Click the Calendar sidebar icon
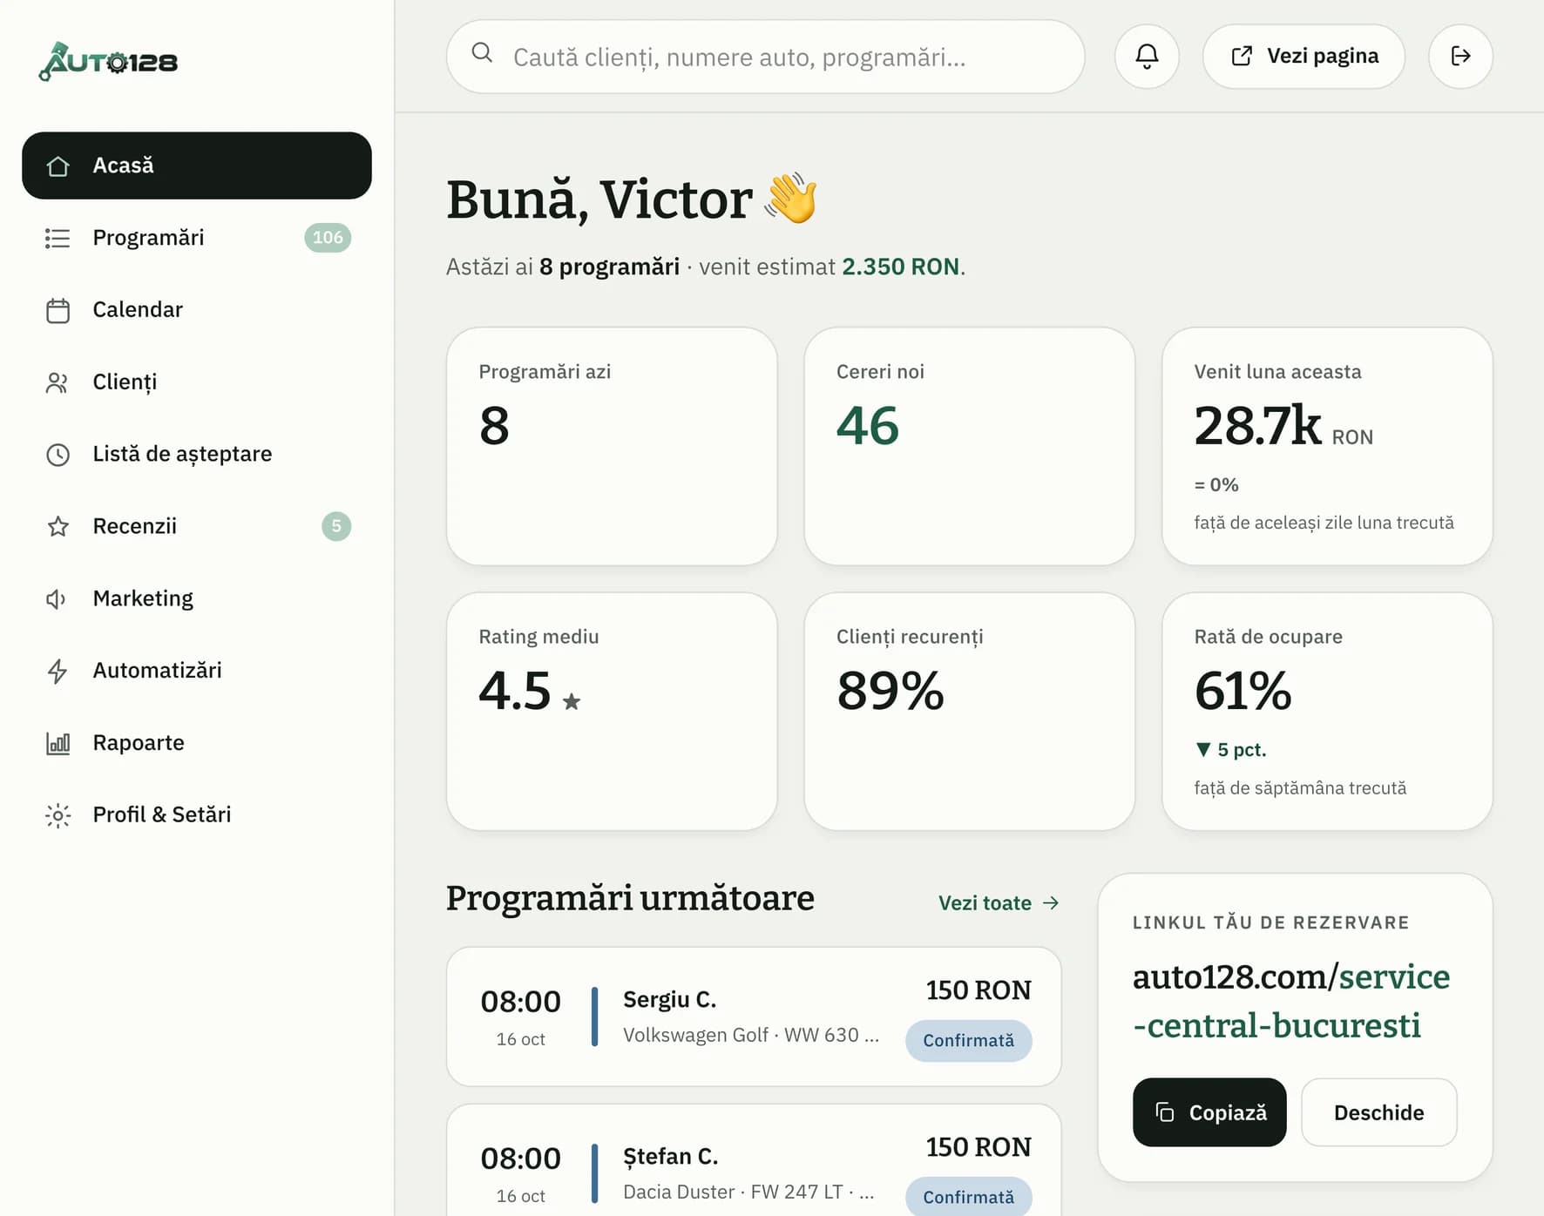This screenshot has width=1544, height=1216. click(x=58, y=310)
